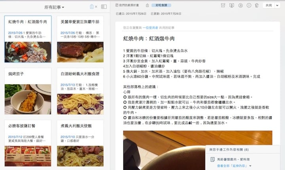Expand the 所有記事 dropdown

tap(54, 7)
